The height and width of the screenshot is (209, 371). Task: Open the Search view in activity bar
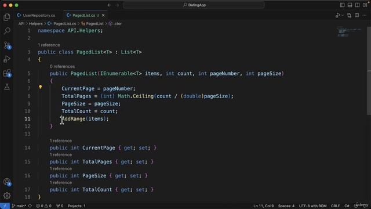(7, 31)
